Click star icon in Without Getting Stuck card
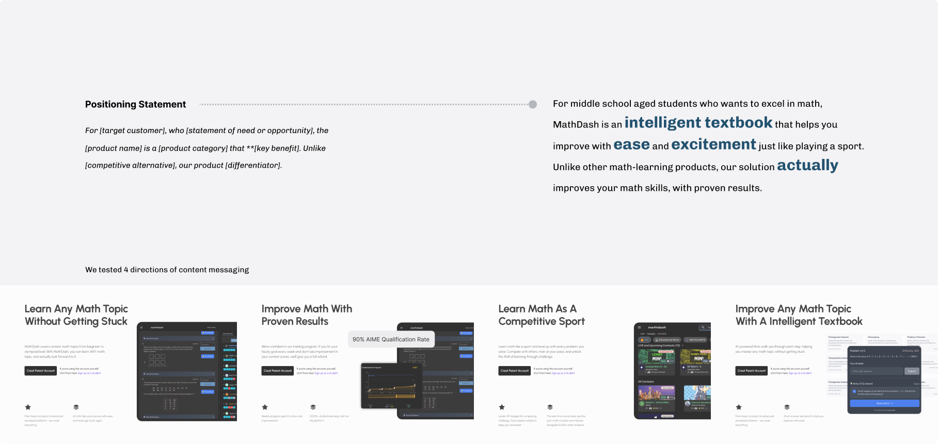 [x=28, y=407]
